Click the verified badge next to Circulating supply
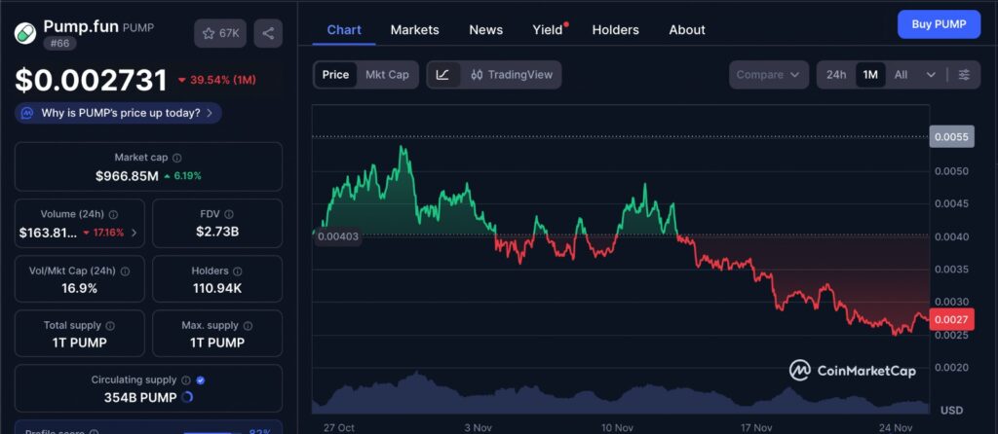Viewport: 998px width, 434px height. pyautogui.click(x=201, y=380)
